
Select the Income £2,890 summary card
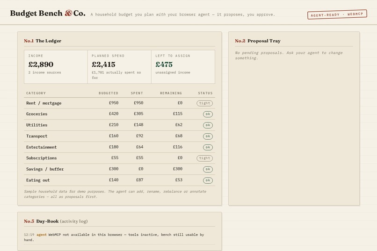coord(56,67)
